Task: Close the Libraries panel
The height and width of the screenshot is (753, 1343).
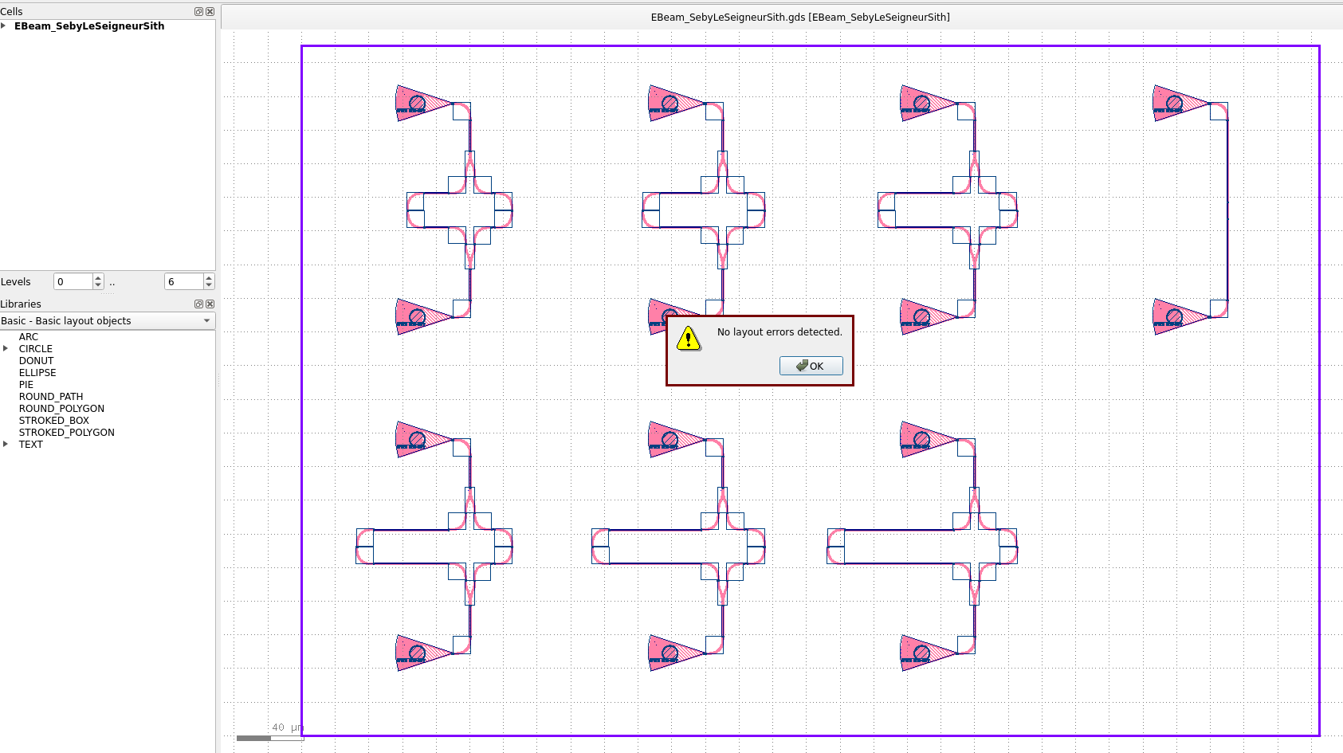Action: click(x=210, y=304)
